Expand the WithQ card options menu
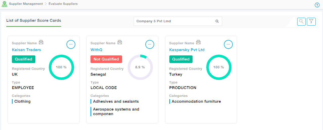323x130 pixels. (x=150, y=44)
